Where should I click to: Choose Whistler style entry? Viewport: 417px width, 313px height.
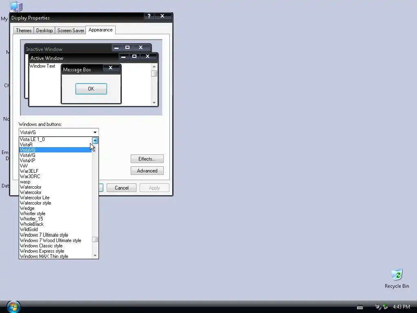pos(55,214)
